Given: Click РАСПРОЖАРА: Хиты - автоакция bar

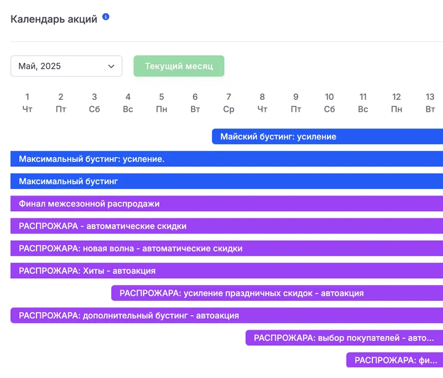Looking at the screenshot, I should [x=227, y=271].
